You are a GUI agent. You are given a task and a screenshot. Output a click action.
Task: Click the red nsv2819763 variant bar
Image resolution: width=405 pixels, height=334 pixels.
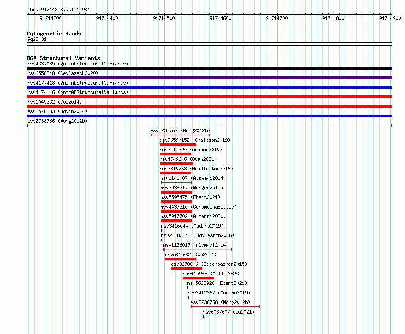pos(175,173)
